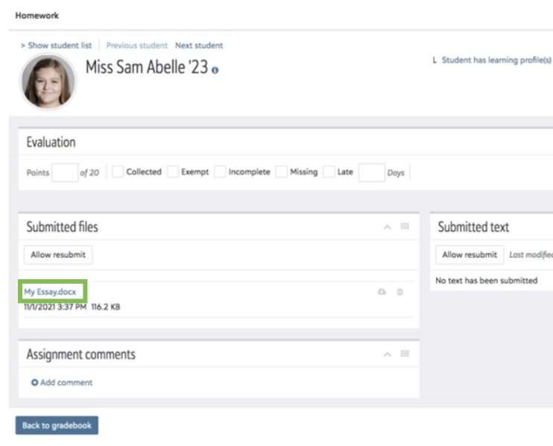Viewport: 553px width, 446px height.
Task: Go to the Next student
Action: 199,45
